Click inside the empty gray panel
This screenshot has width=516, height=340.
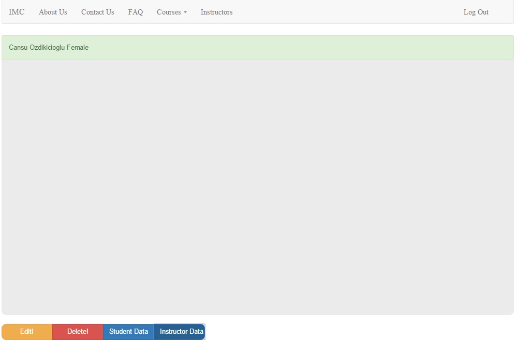coord(258,187)
